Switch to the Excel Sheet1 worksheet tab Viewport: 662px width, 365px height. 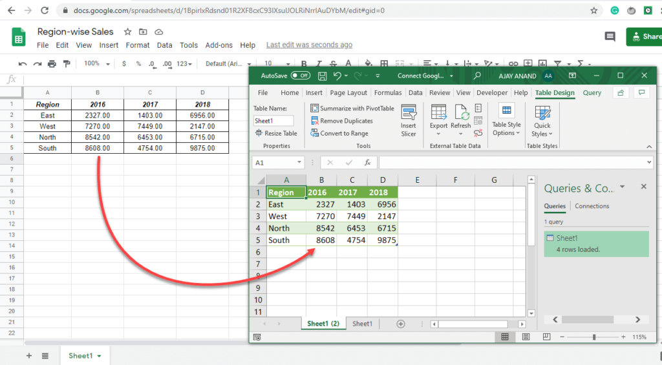point(362,324)
